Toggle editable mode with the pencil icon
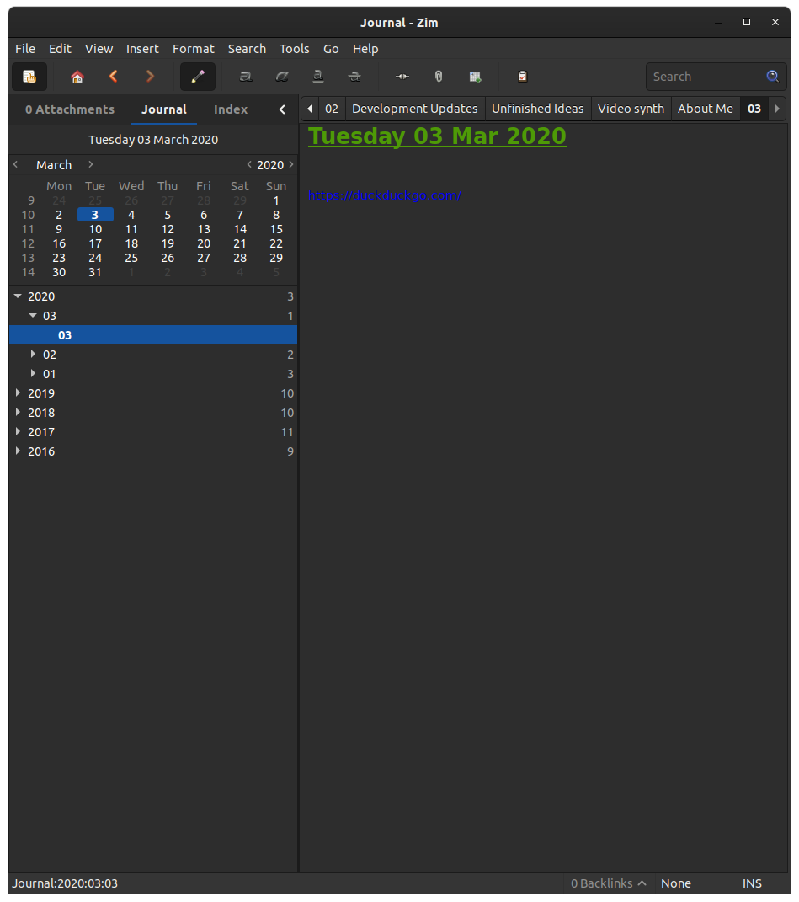Screen dimensions: 799x902 pyautogui.click(x=198, y=77)
